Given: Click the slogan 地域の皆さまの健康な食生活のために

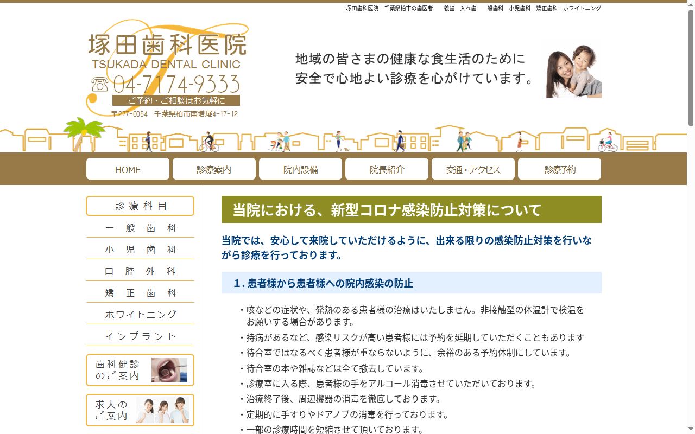Looking at the screenshot, I should tap(410, 58).
